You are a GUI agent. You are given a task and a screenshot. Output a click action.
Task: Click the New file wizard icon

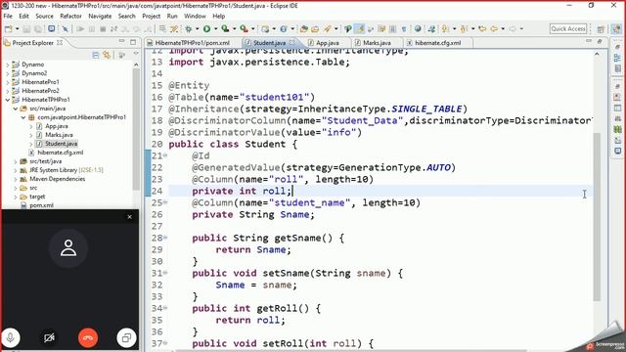(8, 28)
